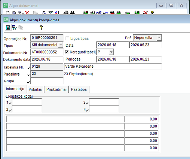Open the tabelis code dropdown showing P
The width and height of the screenshot is (190, 159).
pos(111,52)
